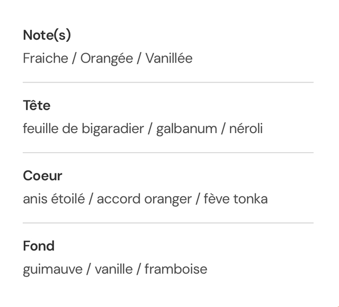This screenshot has width=339, height=307.
Task: Click the "accord oranger" text
Action: (144, 199)
